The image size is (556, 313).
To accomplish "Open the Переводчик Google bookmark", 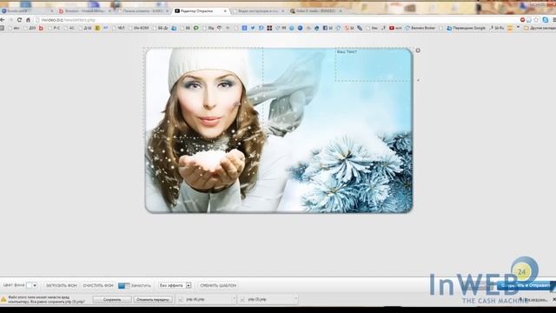I will (466, 28).
